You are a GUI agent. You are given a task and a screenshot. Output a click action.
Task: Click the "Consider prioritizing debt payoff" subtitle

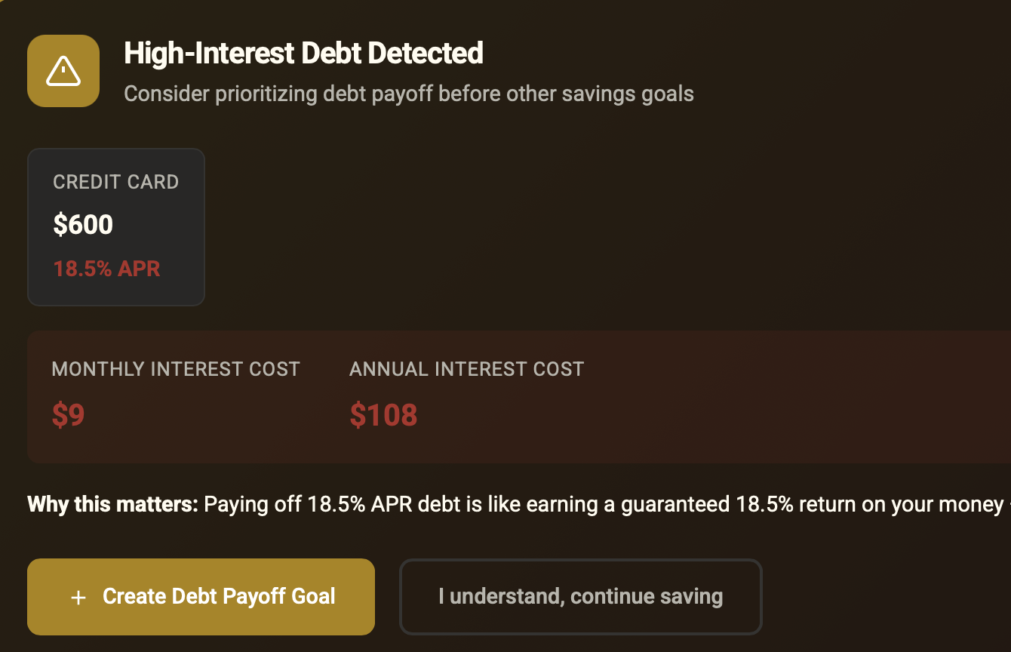[408, 94]
